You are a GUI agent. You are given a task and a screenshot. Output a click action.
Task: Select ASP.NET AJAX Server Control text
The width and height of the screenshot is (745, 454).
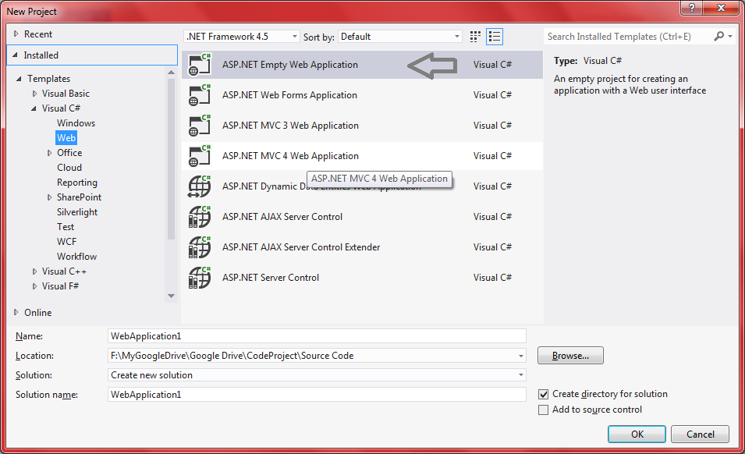(x=282, y=217)
